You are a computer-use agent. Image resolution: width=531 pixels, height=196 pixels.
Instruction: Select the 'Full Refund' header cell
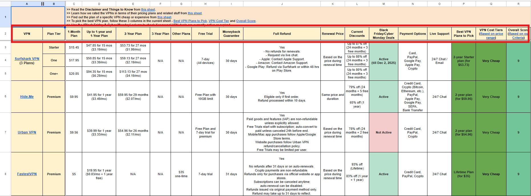[282, 34]
